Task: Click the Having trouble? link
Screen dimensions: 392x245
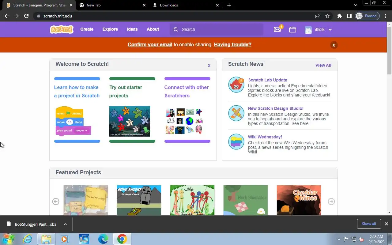Action: pyautogui.click(x=233, y=45)
